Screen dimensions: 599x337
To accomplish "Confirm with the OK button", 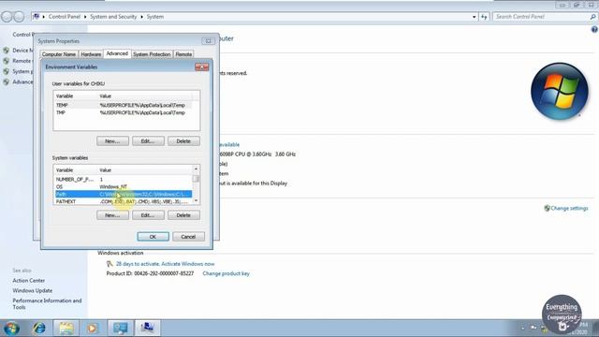I will (x=153, y=237).
